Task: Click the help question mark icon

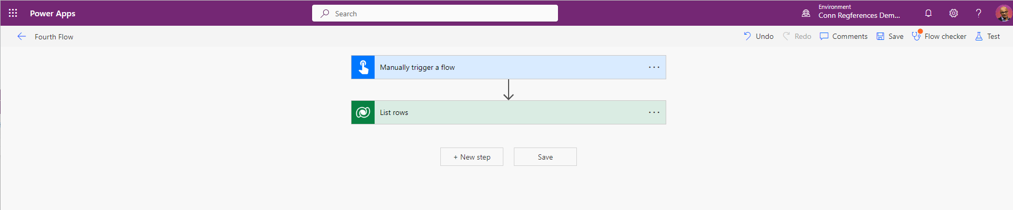Action: pyautogui.click(x=978, y=13)
